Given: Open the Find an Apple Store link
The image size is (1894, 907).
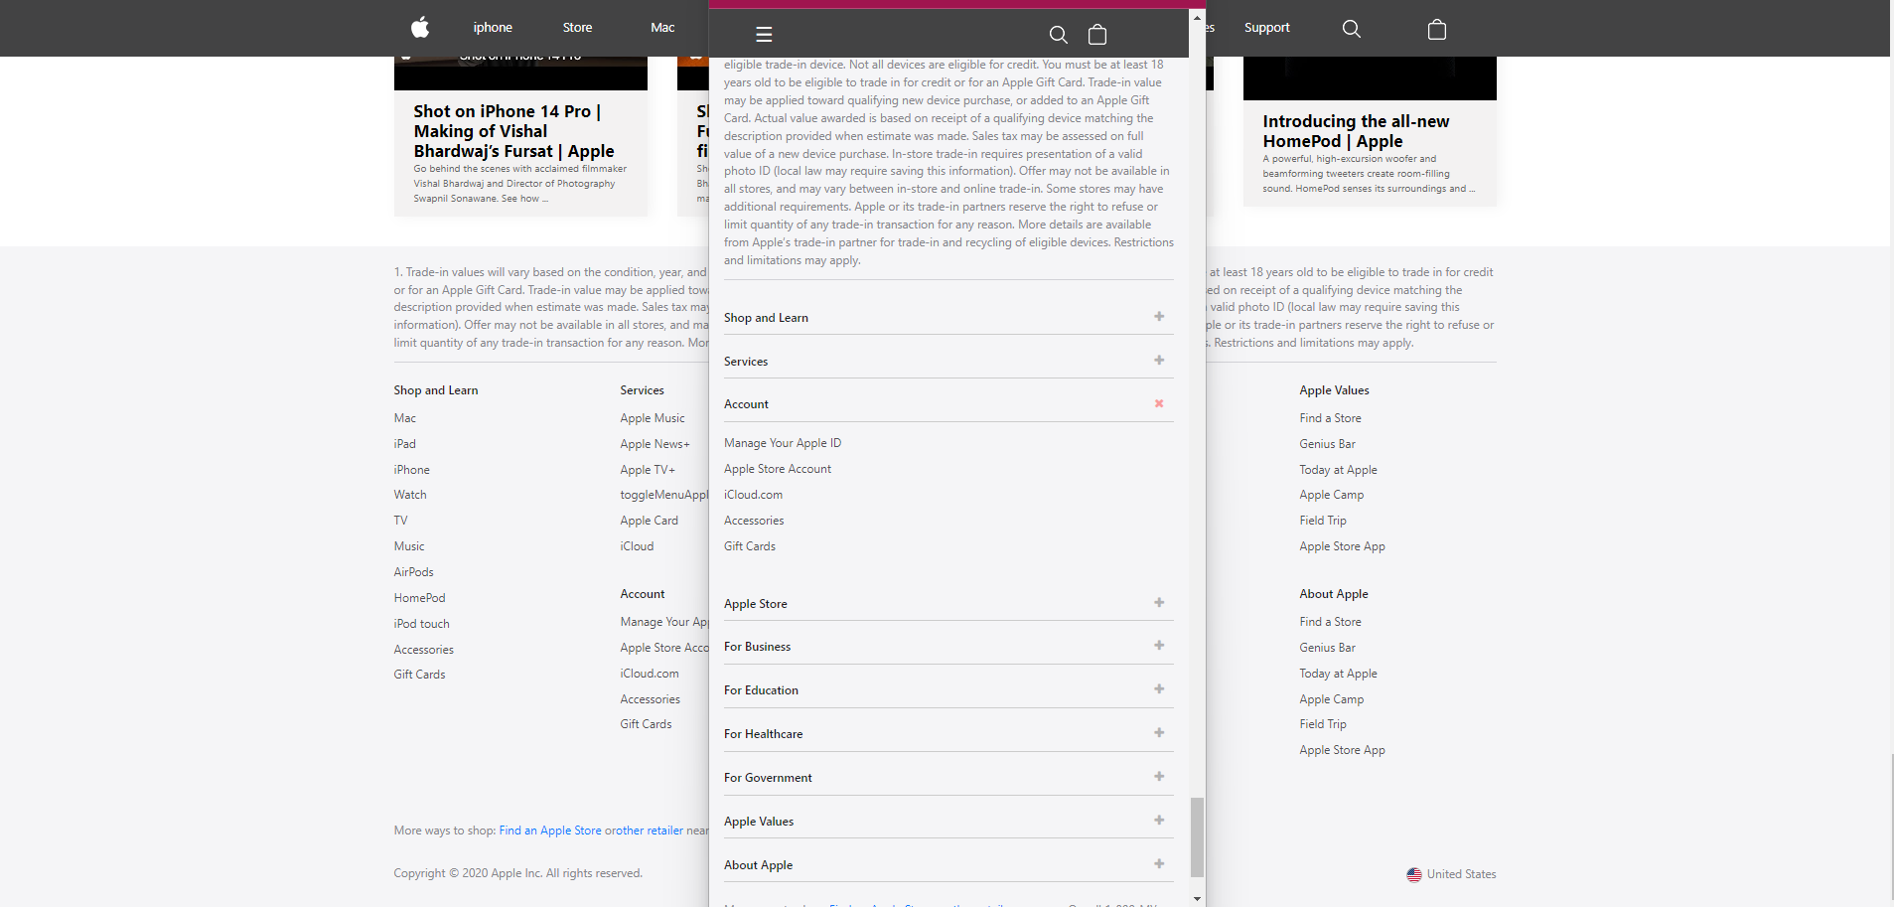Looking at the screenshot, I should click(549, 831).
